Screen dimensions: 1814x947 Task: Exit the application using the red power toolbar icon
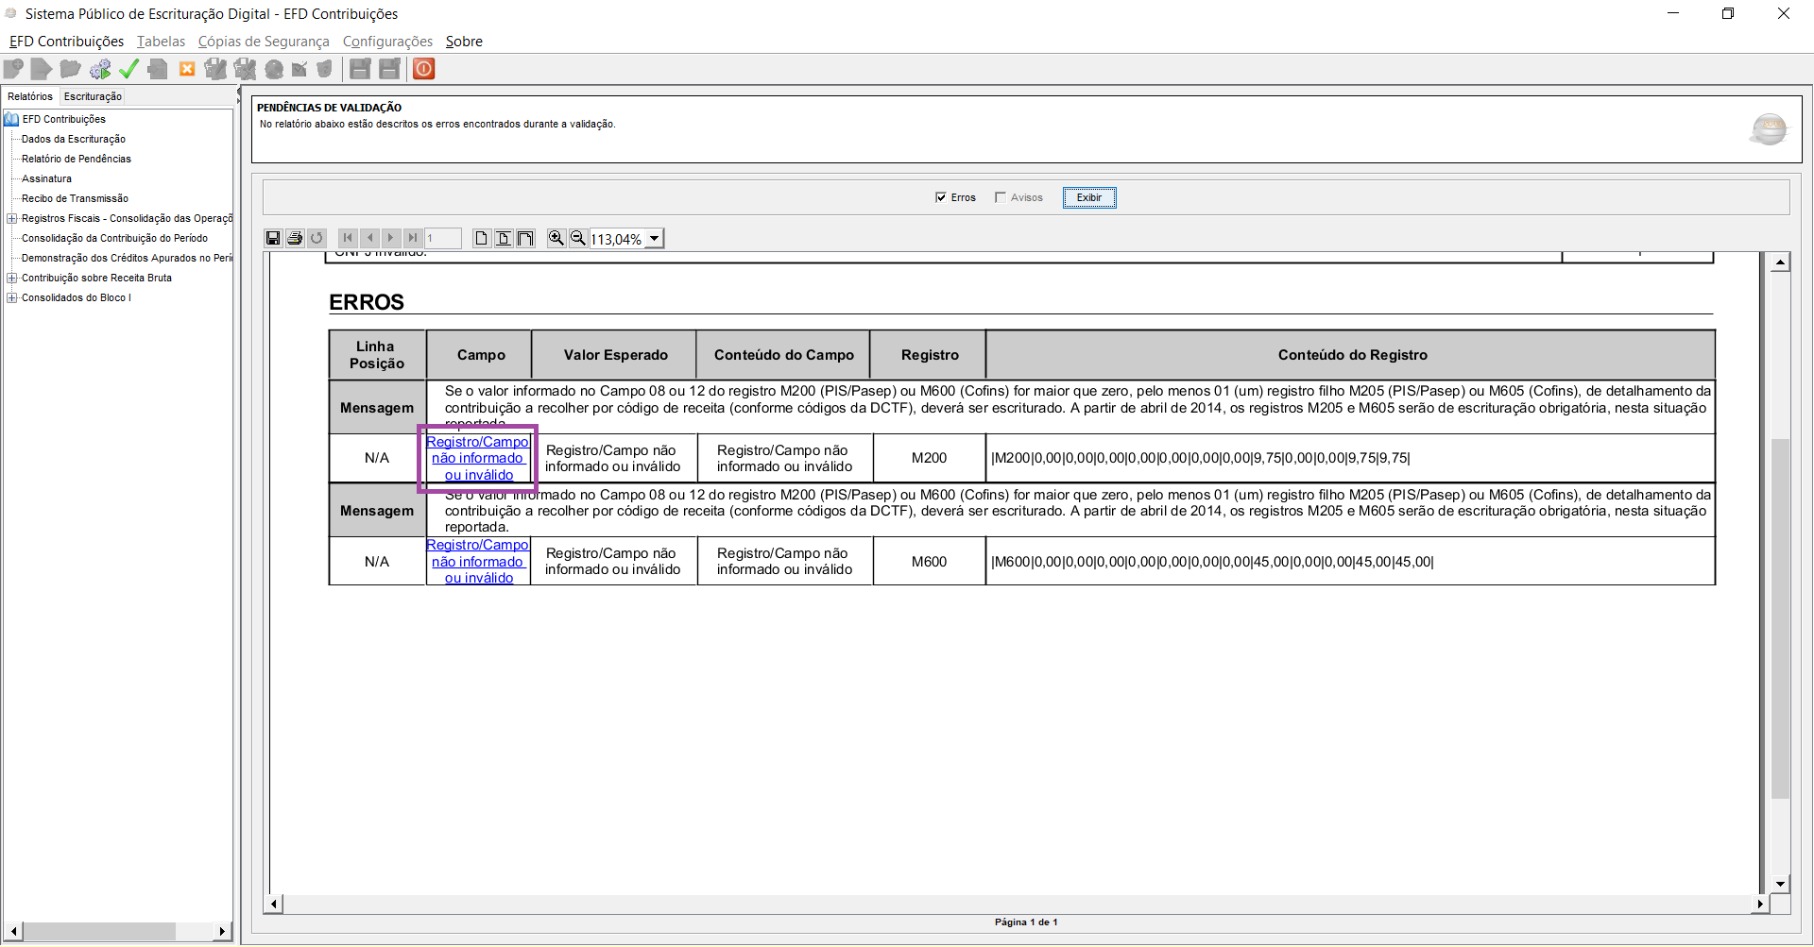click(423, 68)
